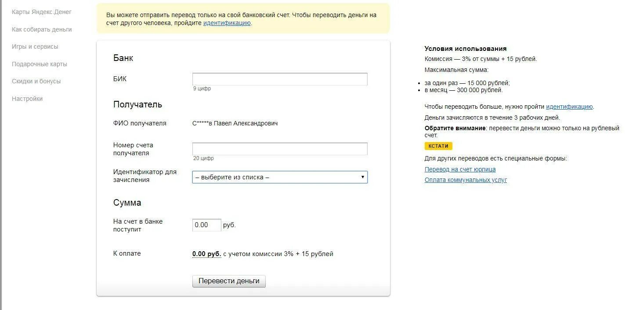Select Подарочные карты sidebar item
The height and width of the screenshot is (310, 625).
(x=40, y=64)
